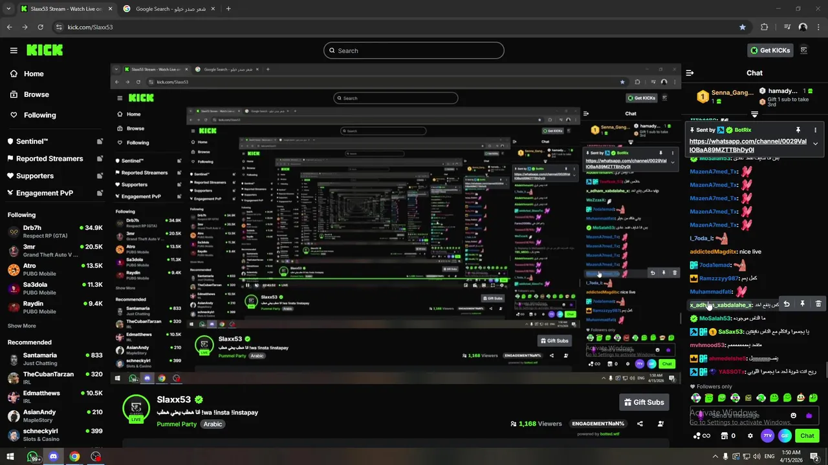Open Discord from the taskbar
This screenshot has height=465, width=828.
pyautogui.click(x=53, y=457)
